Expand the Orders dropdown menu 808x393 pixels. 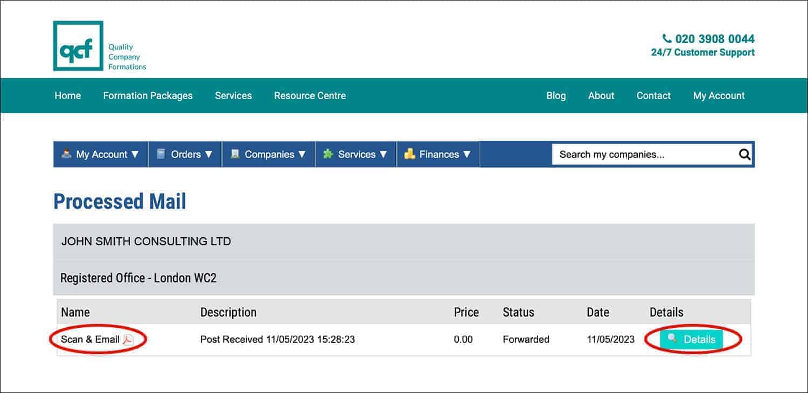[x=185, y=154]
